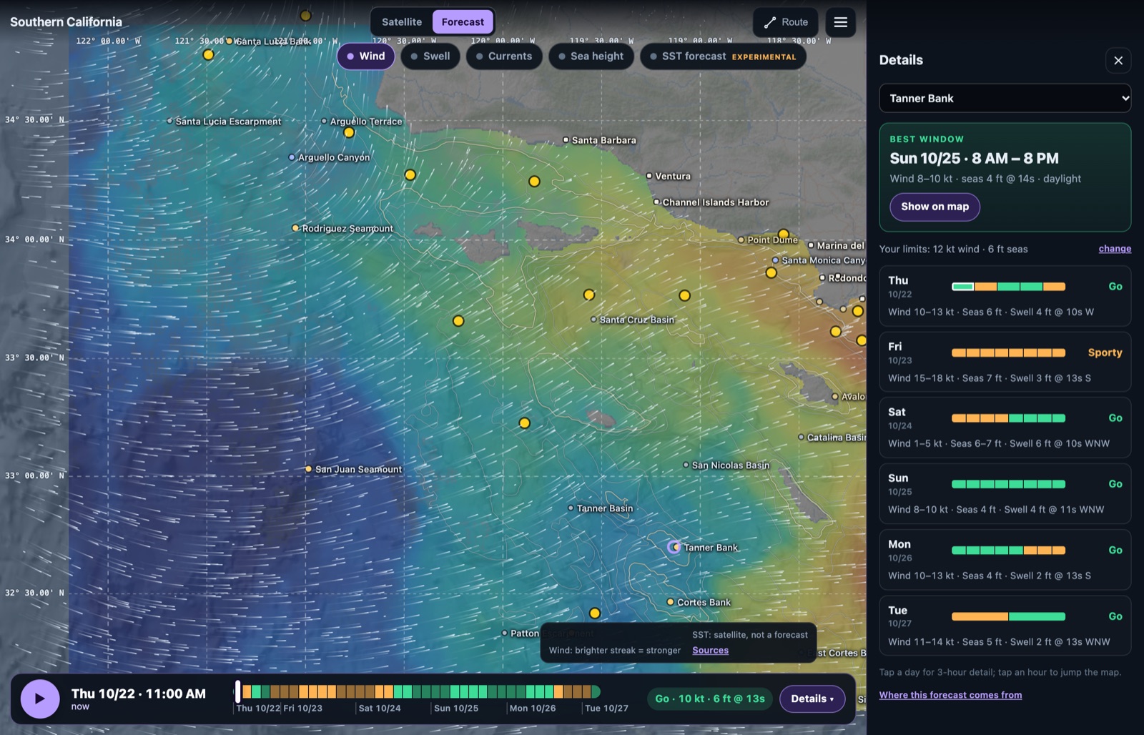This screenshot has height=735, width=1144.
Task: Expand the Fri 10/23 Sporty day card
Action: pyautogui.click(x=1005, y=362)
